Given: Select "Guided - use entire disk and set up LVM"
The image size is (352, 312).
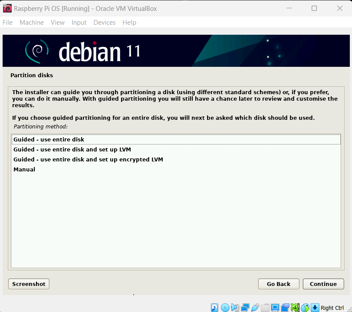Looking at the screenshot, I should (x=72, y=150).
